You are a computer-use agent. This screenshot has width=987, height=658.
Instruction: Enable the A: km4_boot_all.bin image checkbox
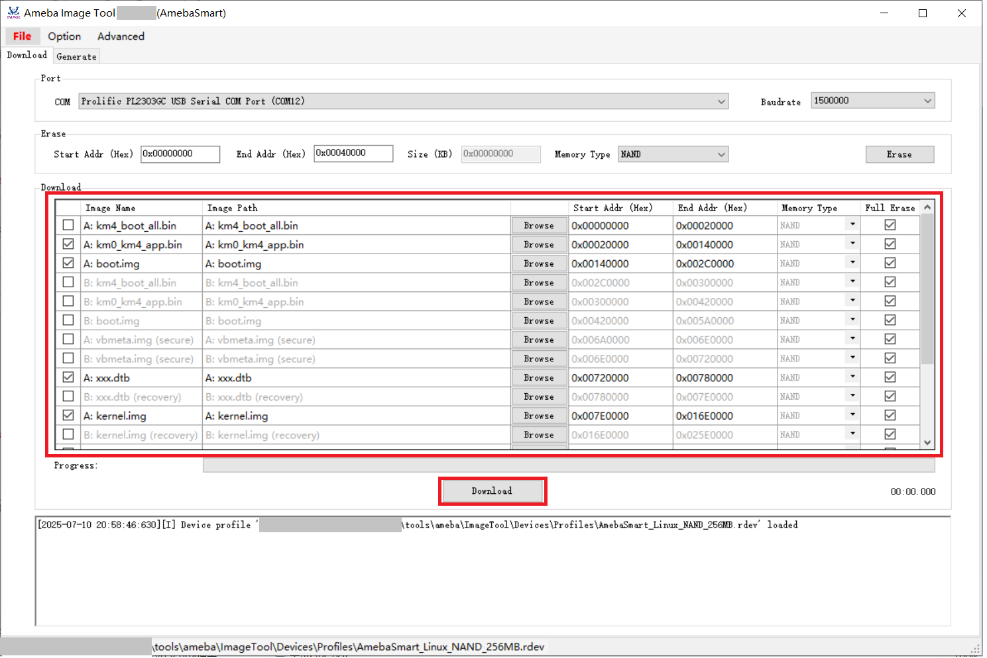tap(68, 225)
